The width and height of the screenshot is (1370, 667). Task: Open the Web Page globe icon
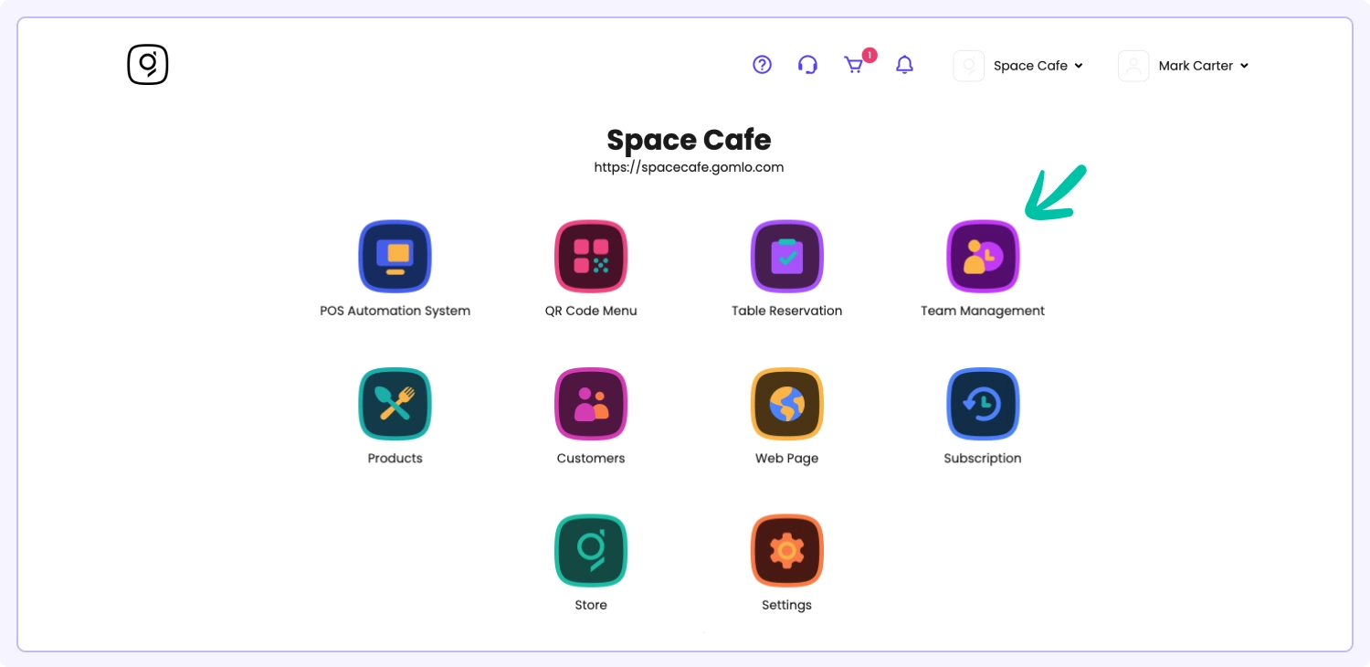(x=786, y=404)
